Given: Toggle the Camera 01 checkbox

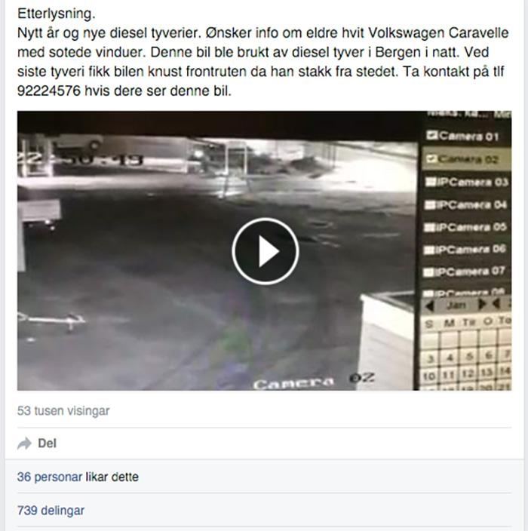Looking at the screenshot, I should (431, 136).
